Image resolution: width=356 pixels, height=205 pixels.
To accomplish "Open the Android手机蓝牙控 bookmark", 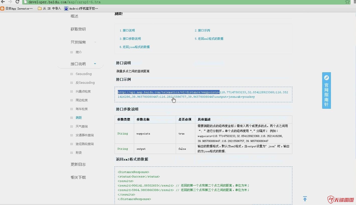I will [x=81, y=8].
